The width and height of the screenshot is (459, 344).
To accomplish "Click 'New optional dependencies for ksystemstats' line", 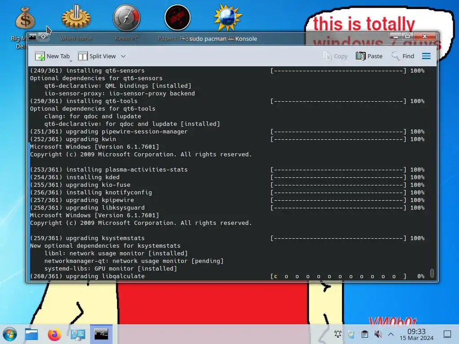I will 105,246.
